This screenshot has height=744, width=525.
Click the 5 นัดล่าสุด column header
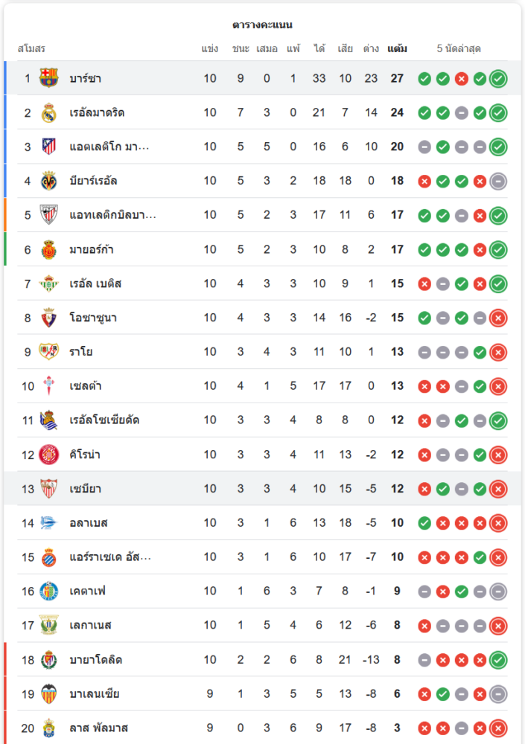coord(459,49)
